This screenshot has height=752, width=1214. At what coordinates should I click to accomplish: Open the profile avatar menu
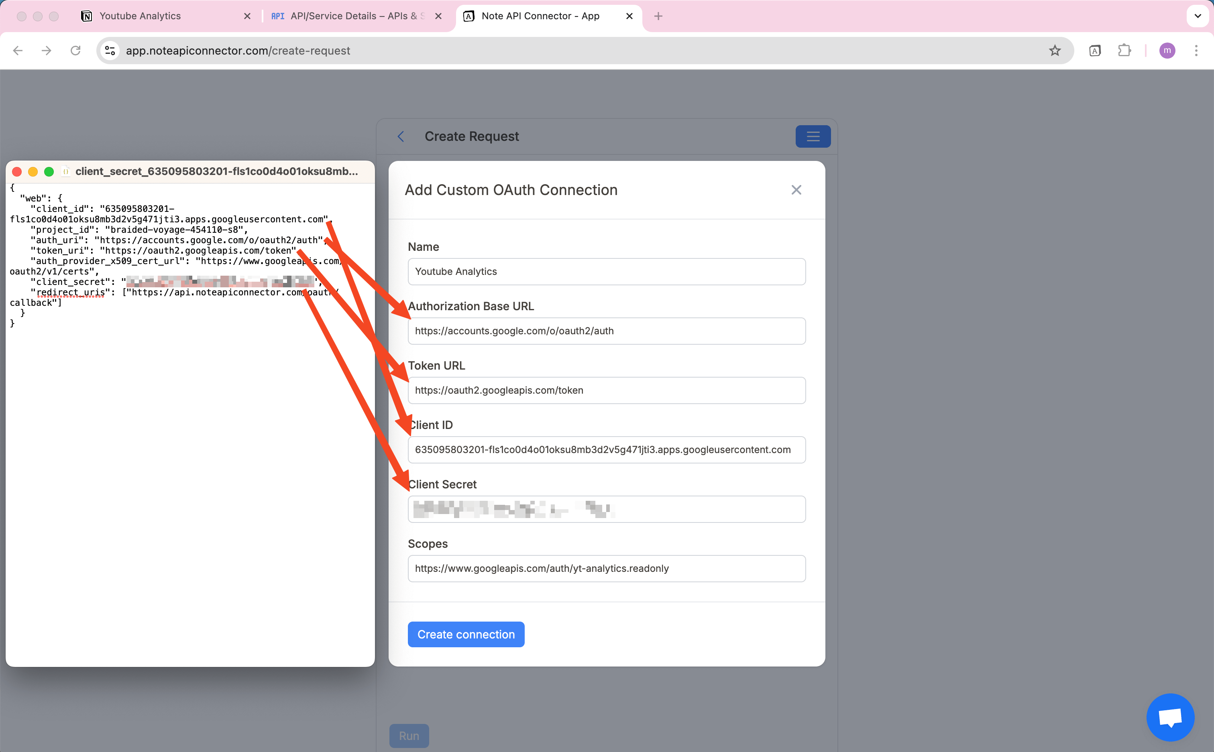(1167, 51)
